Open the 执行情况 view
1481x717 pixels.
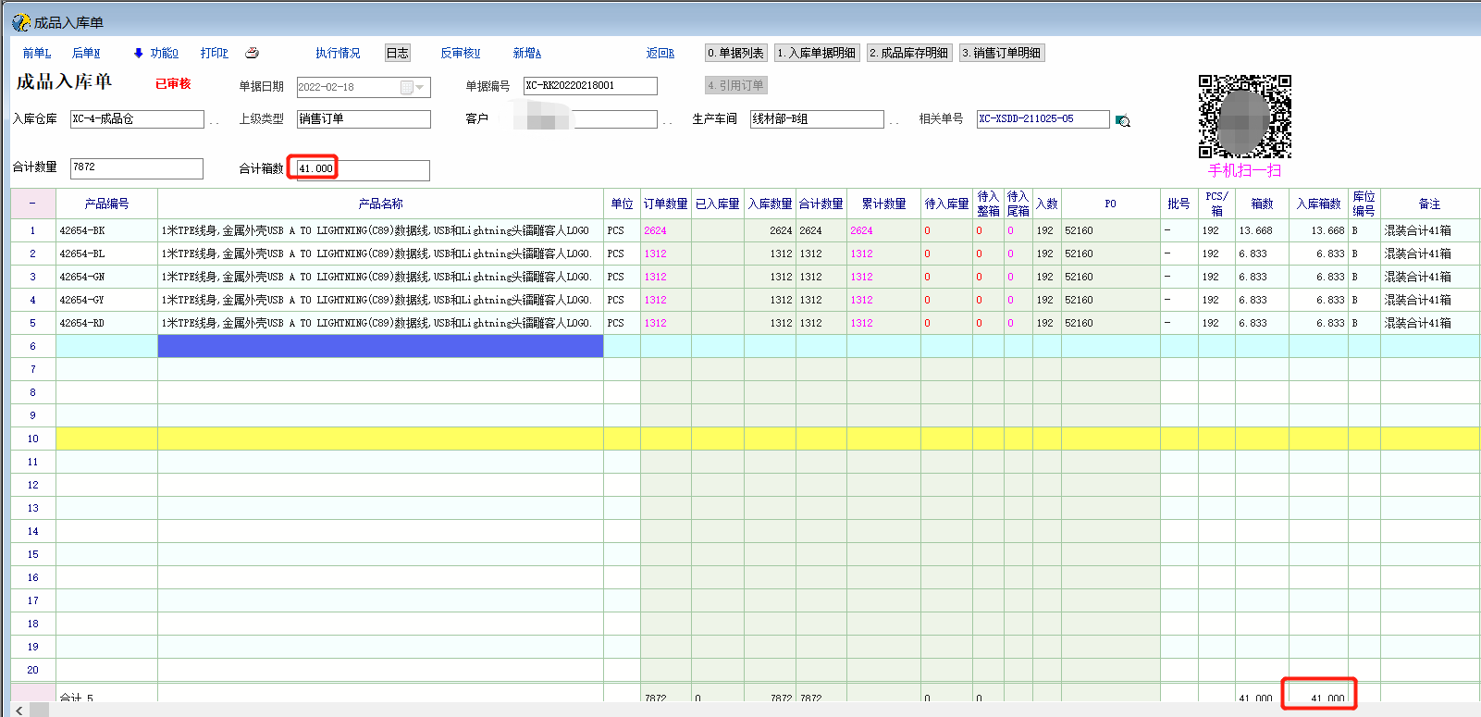click(338, 53)
